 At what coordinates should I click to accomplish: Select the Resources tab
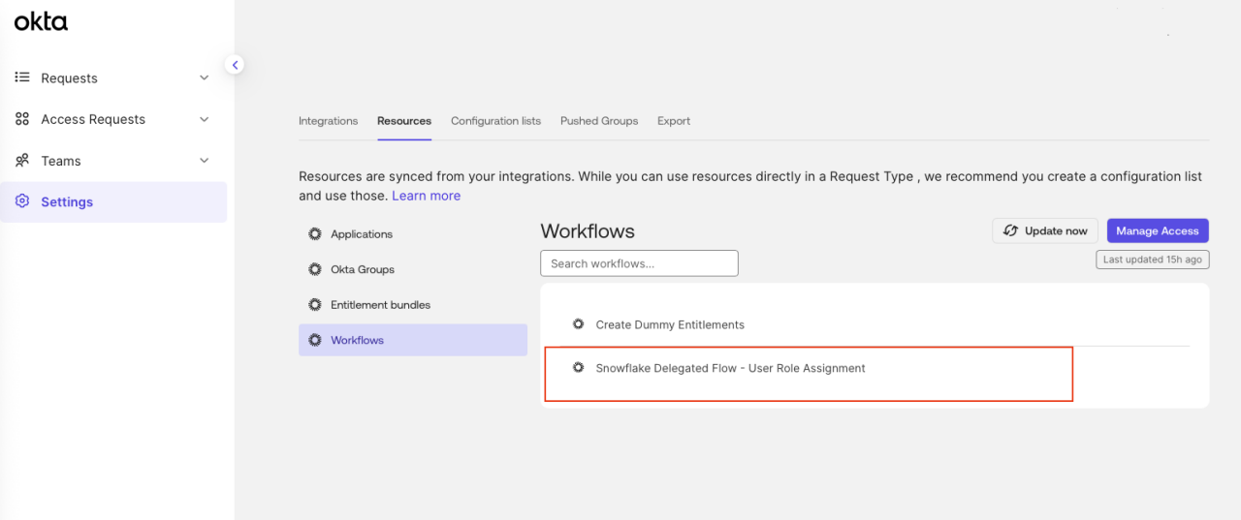[x=404, y=121]
